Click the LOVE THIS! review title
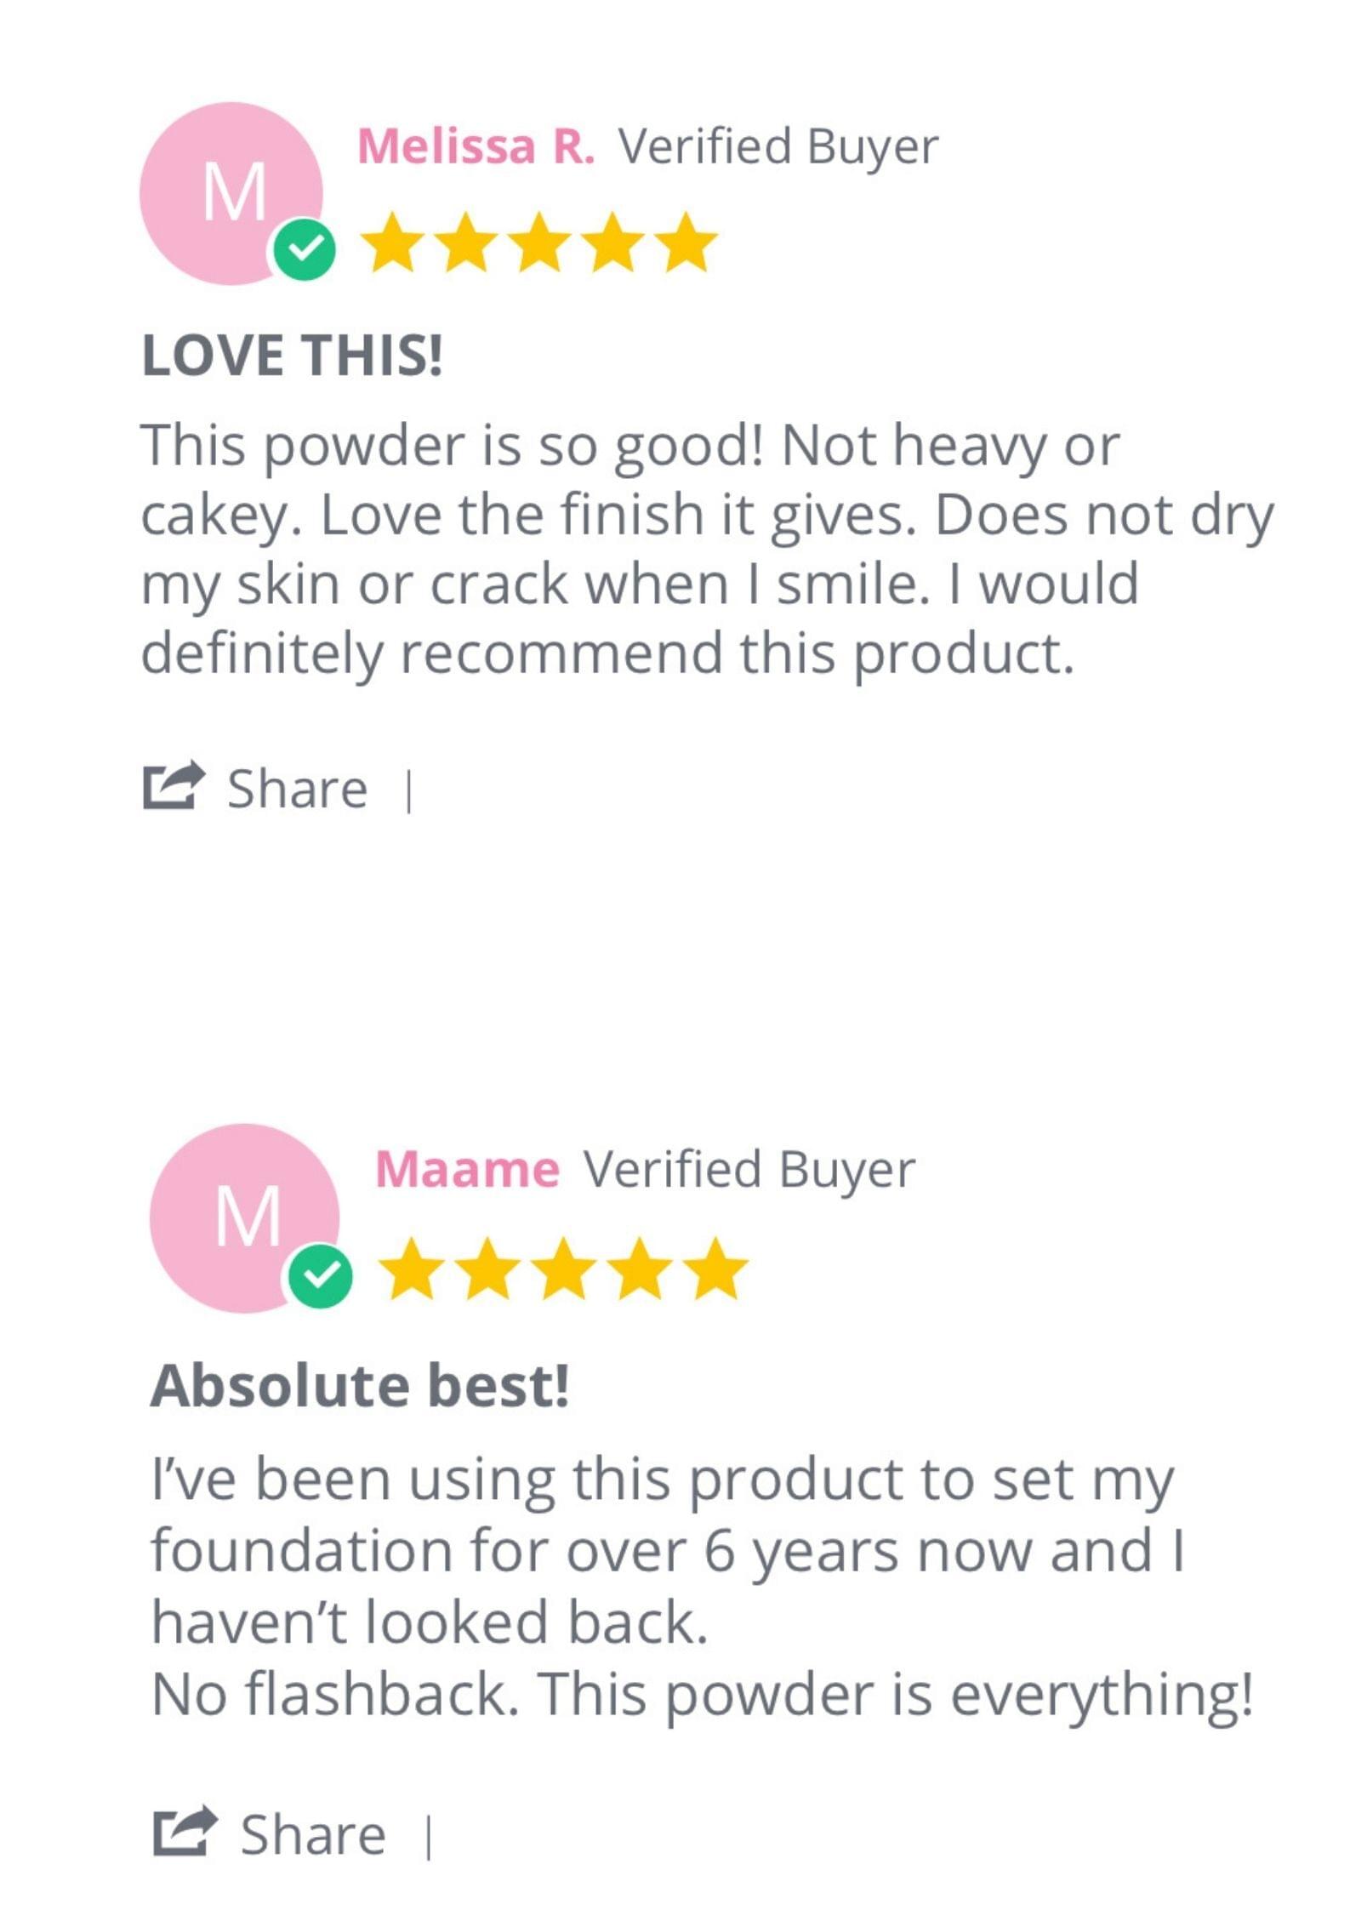 (x=292, y=355)
